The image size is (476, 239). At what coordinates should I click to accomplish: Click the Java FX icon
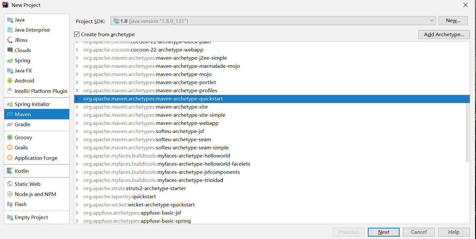pos(10,70)
